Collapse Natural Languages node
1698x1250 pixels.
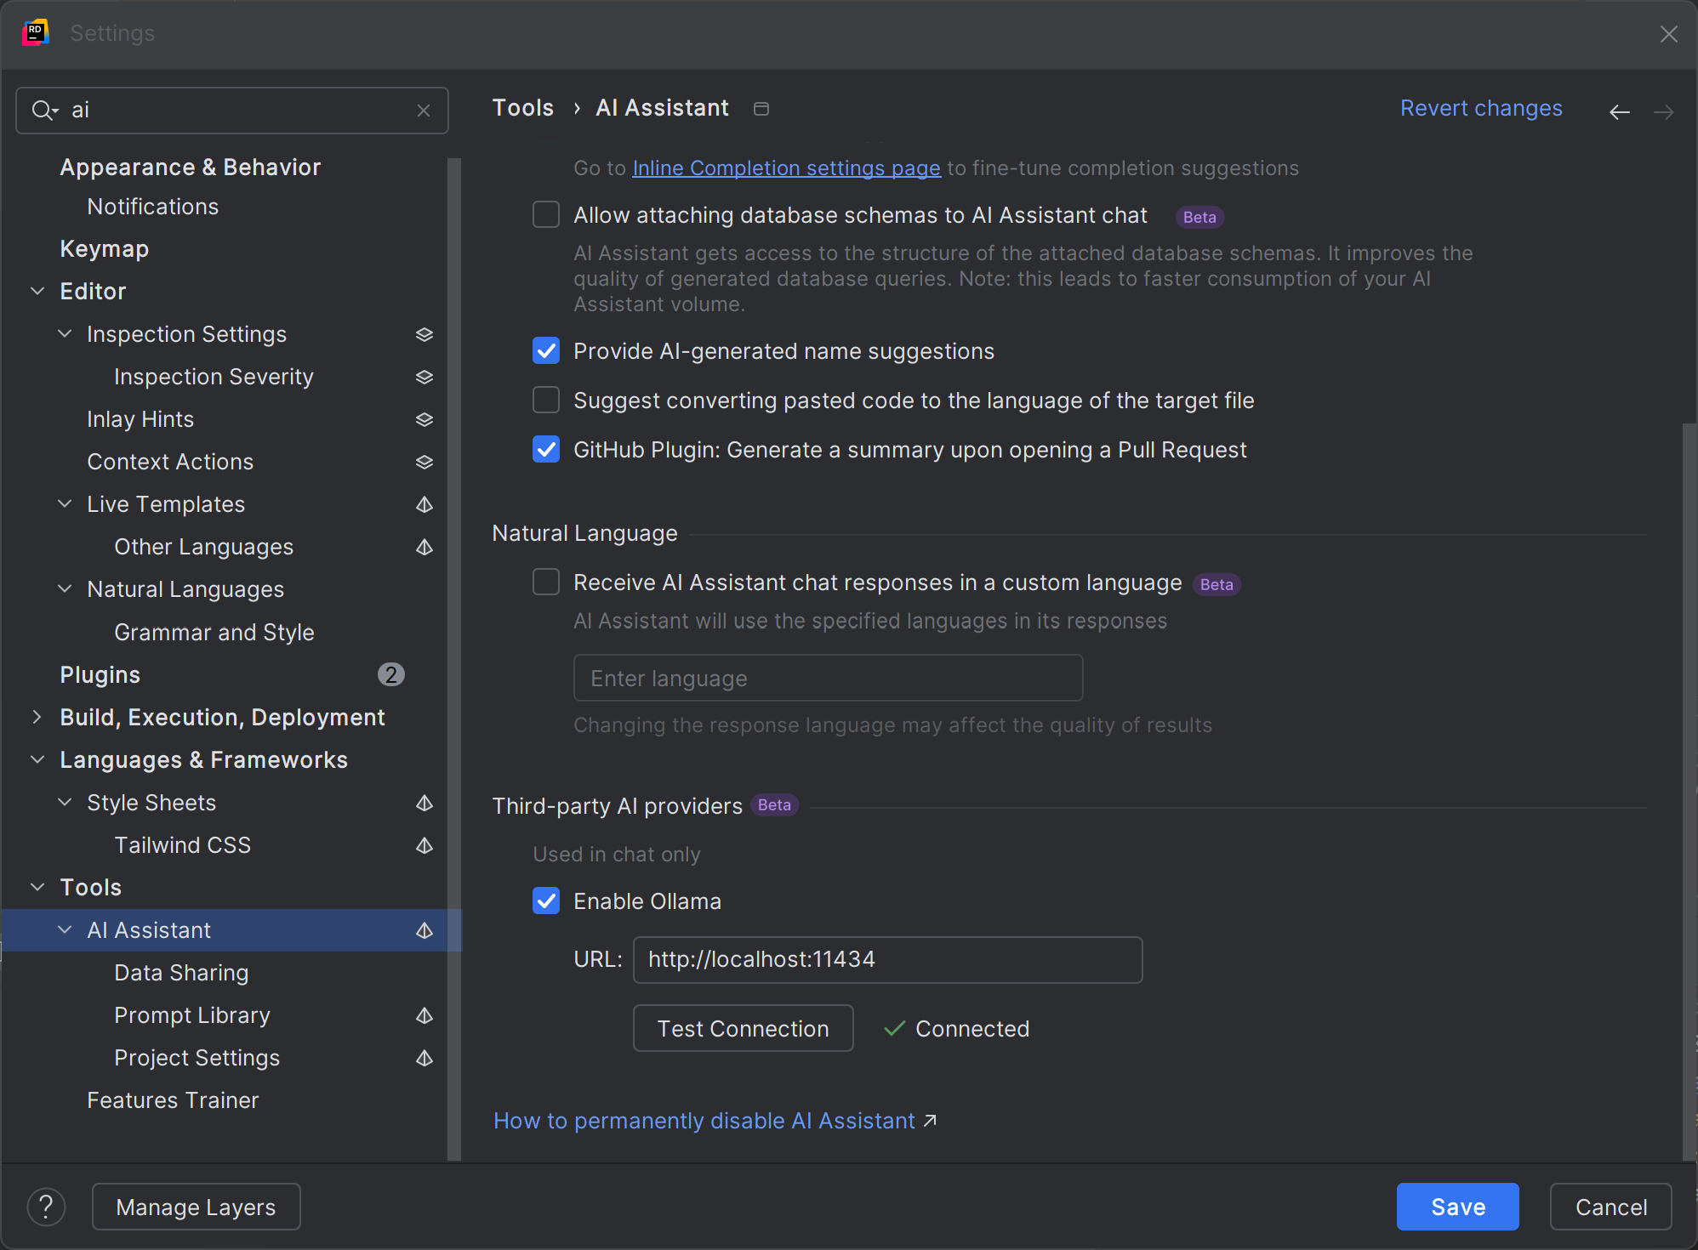tap(65, 588)
